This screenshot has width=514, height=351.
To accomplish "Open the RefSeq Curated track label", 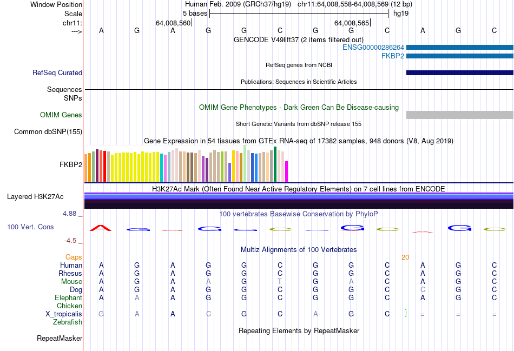I will click(x=57, y=73).
